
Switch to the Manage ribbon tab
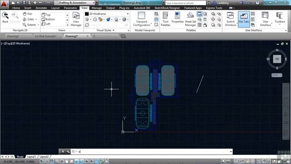(x=96, y=8)
